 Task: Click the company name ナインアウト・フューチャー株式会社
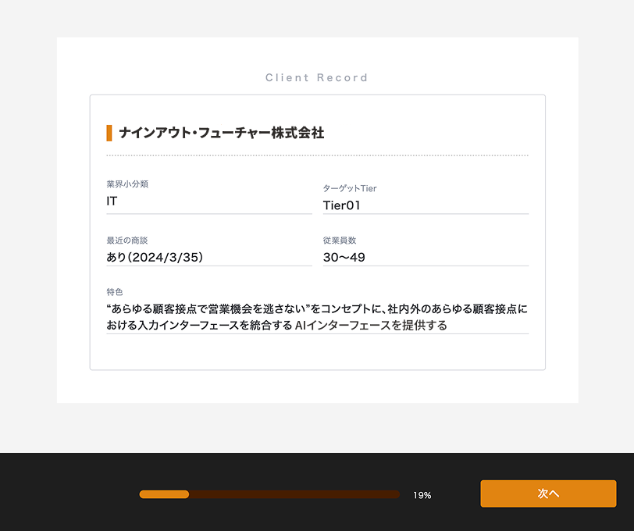click(221, 133)
